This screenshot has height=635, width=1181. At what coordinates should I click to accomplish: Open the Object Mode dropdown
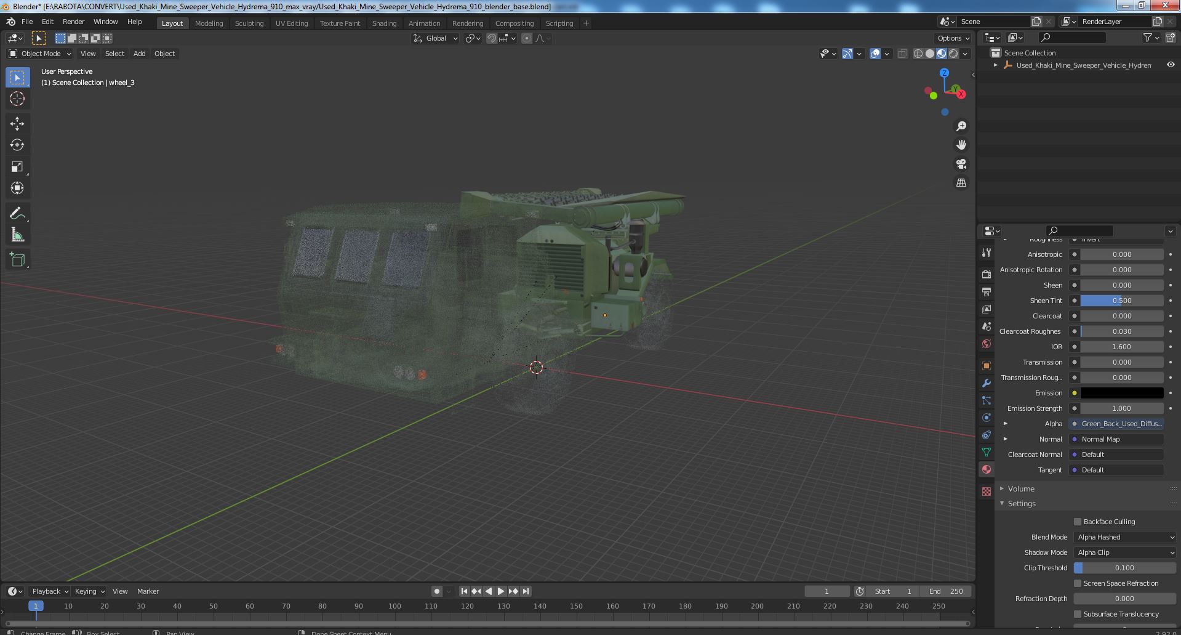40,54
